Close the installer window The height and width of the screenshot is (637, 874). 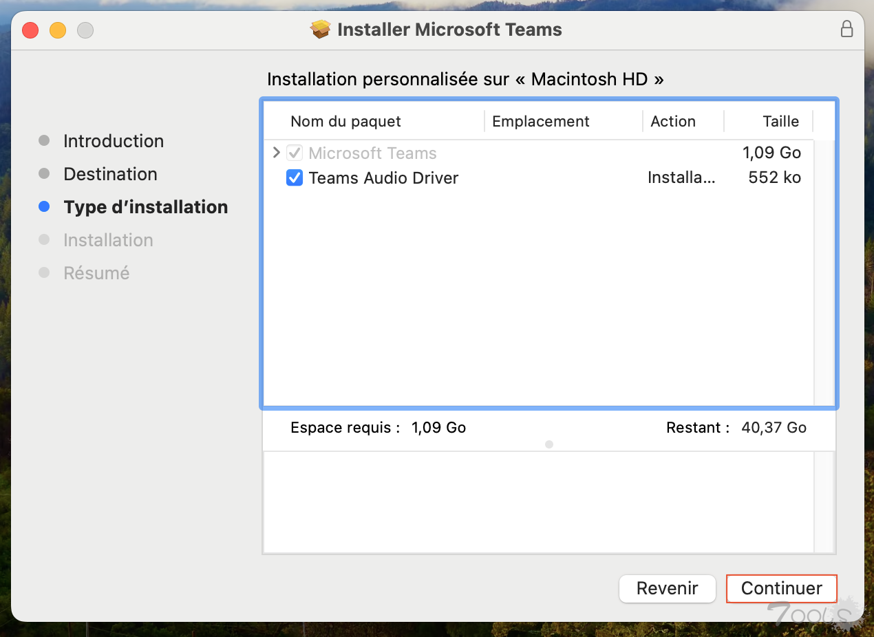pos(30,30)
